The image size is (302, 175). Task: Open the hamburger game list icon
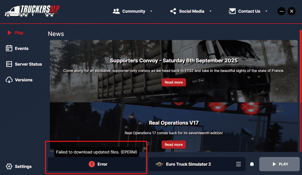239,164
